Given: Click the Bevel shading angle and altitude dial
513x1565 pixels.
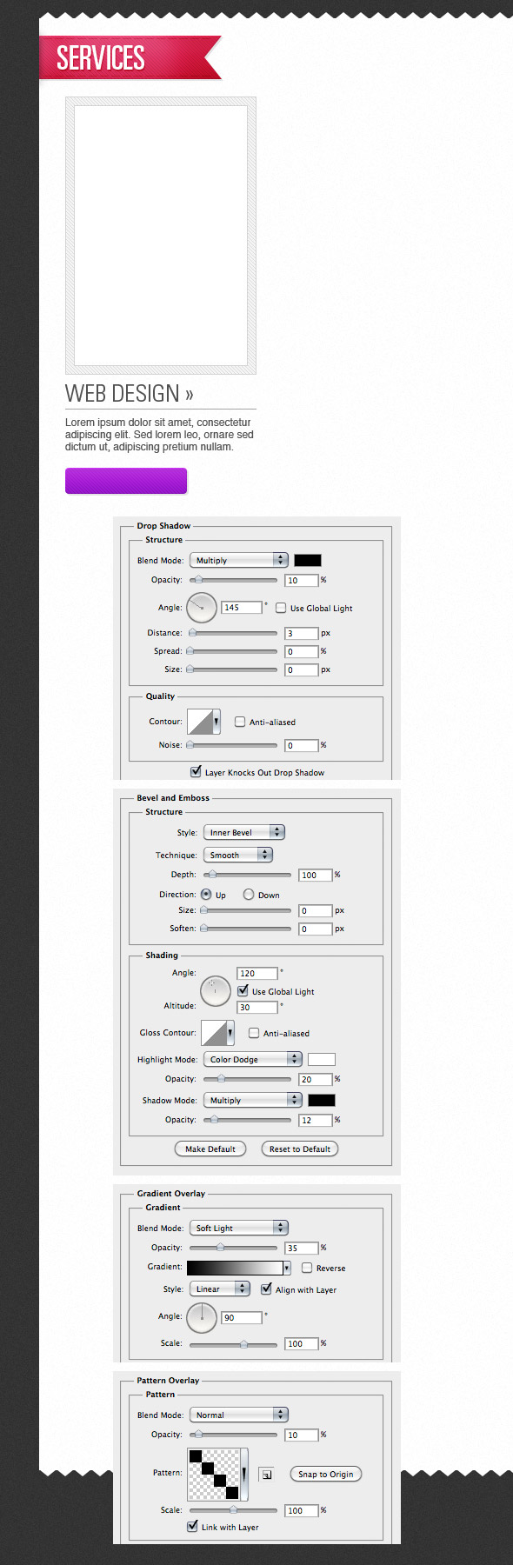Looking at the screenshot, I should [216, 990].
